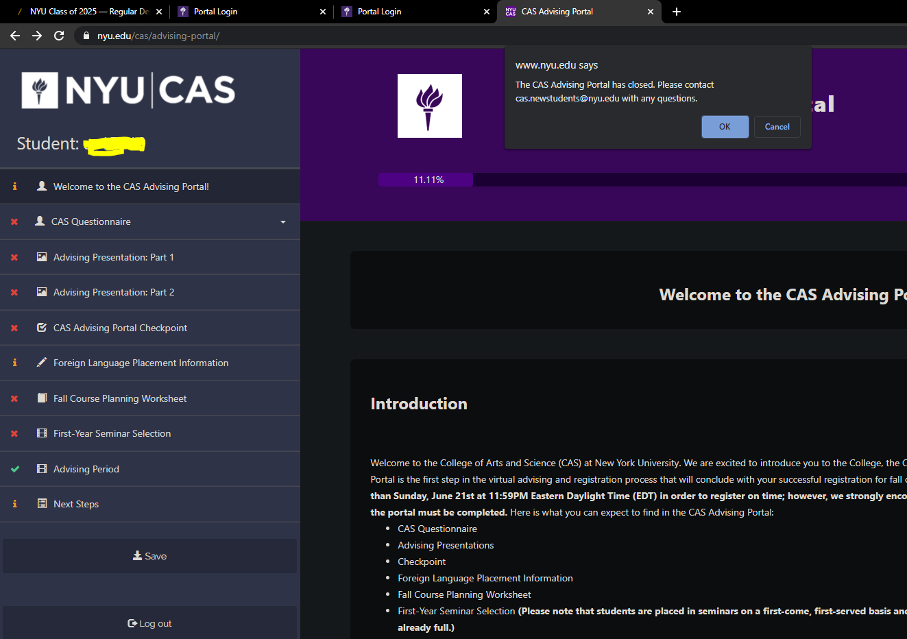907x639 pixels.
Task: Click the "Introduction" heading
Action: (419, 404)
